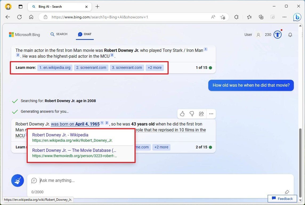305x205 pixels.
Task: Open the Collections icon
Action: pyautogui.click(x=261, y=17)
